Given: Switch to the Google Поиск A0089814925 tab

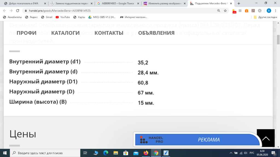Looking at the screenshot, I should (x=118, y=4).
